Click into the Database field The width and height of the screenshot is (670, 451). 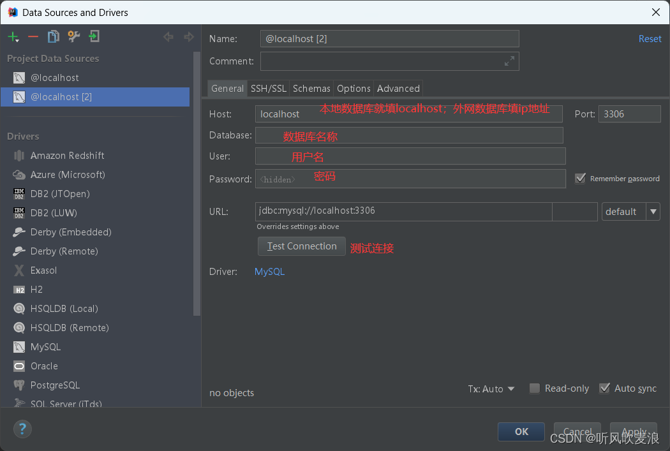(410, 135)
